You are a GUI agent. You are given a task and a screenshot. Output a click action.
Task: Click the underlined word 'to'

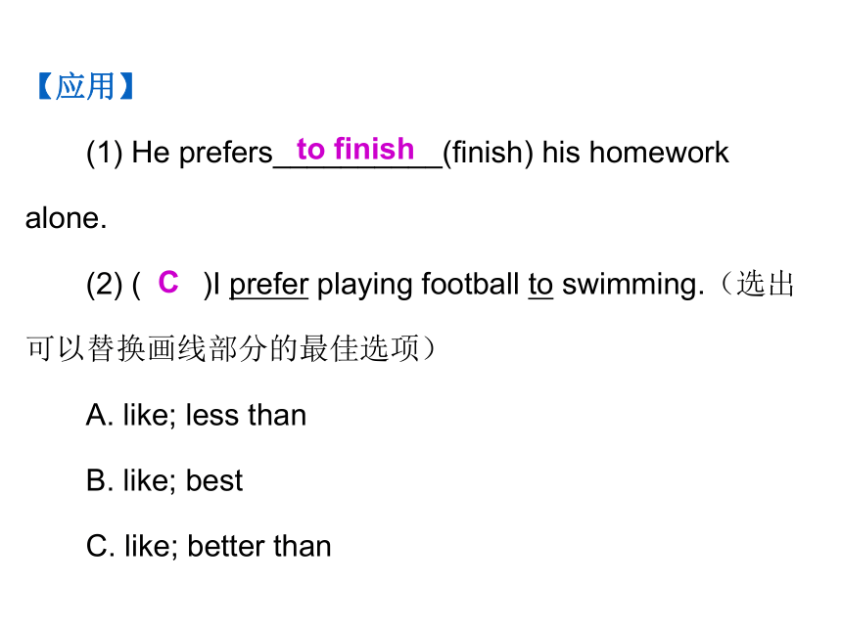tap(540, 285)
